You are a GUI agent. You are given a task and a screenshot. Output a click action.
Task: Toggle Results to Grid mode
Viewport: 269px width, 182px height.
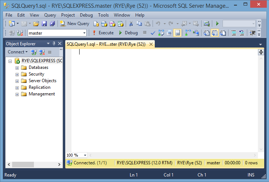(x=214, y=33)
